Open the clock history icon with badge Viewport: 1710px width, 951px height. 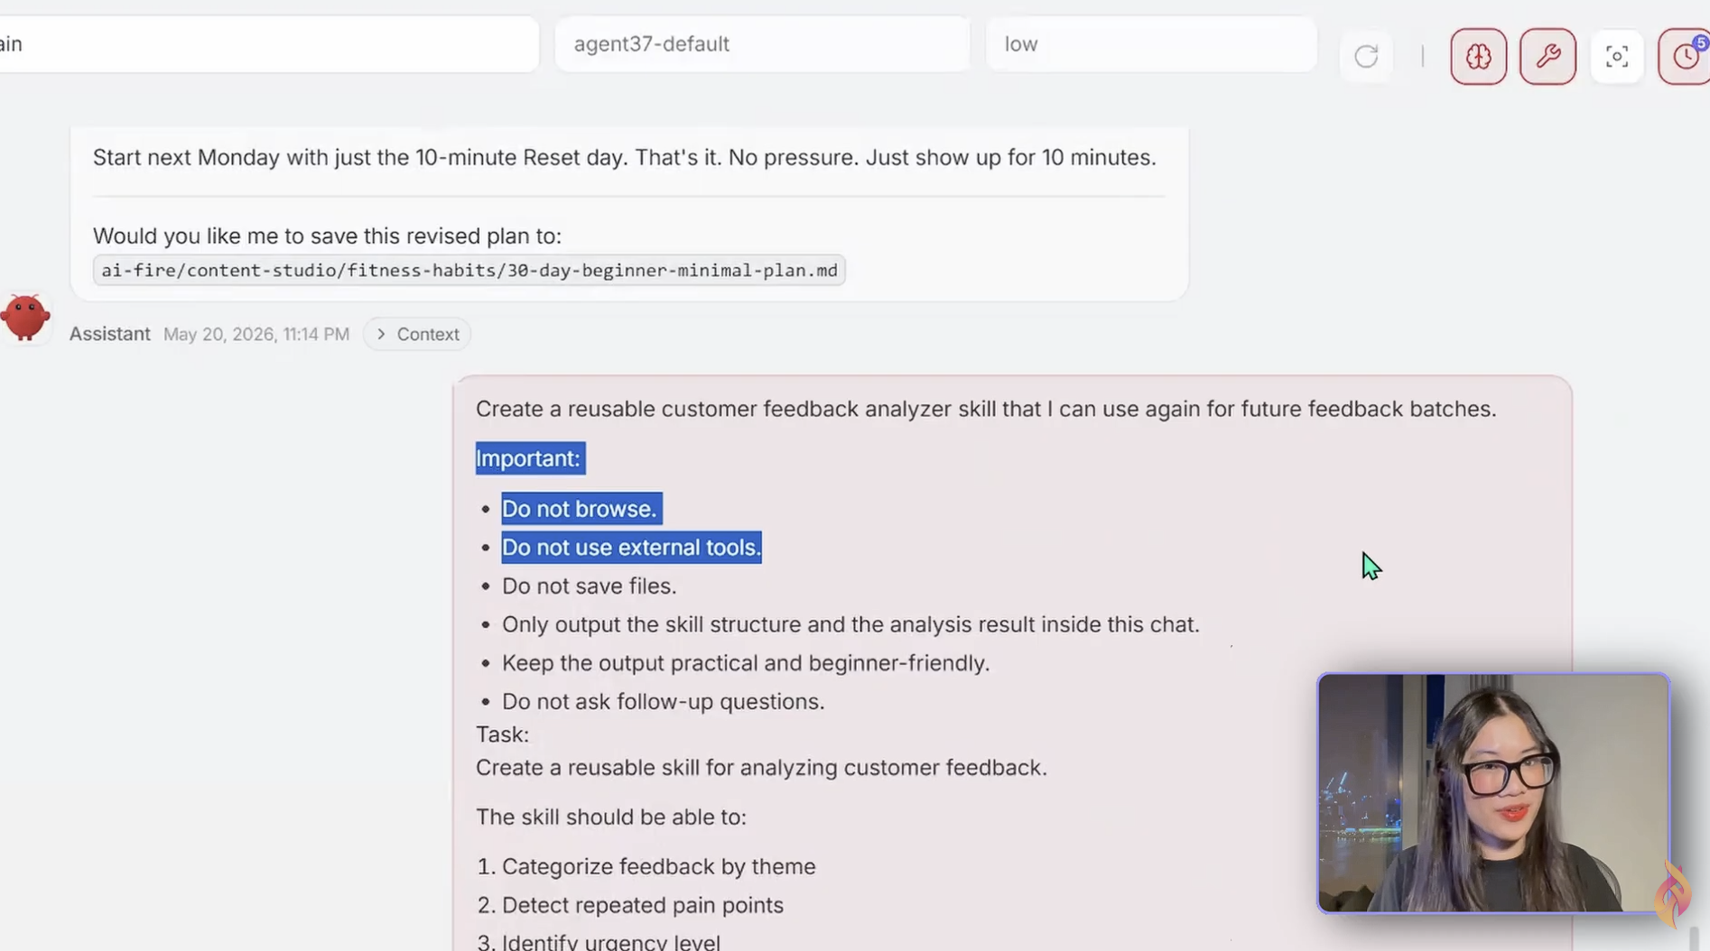click(x=1685, y=57)
